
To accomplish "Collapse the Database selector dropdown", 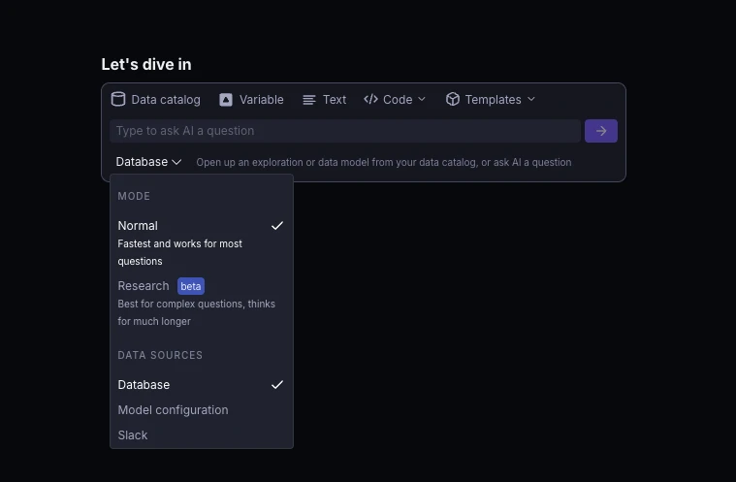I will click(x=148, y=162).
